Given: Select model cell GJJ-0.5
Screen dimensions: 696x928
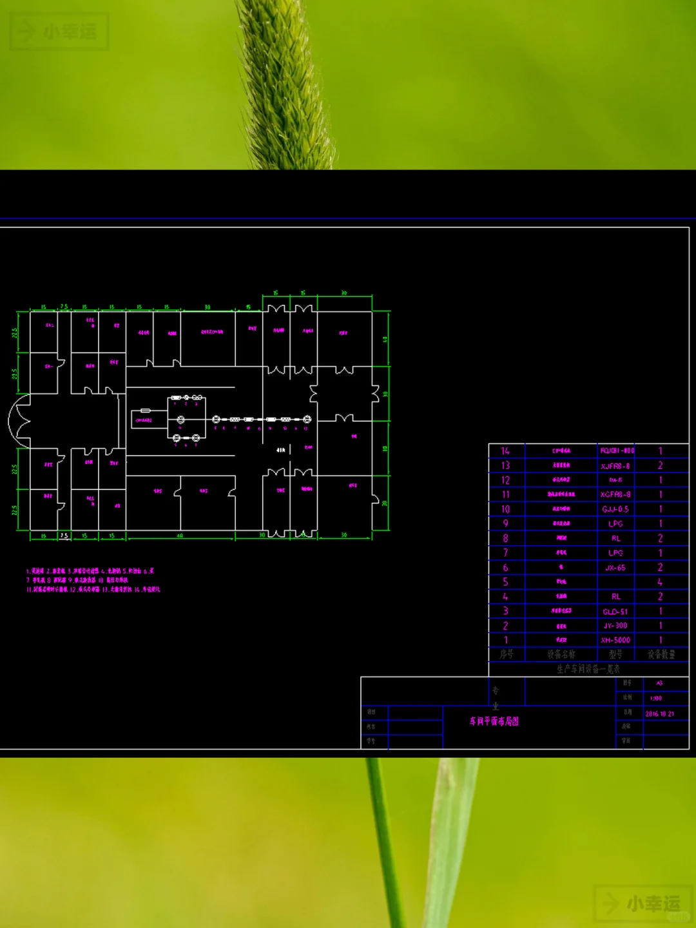Looking at the screenshot, I should tap(615, 509).
